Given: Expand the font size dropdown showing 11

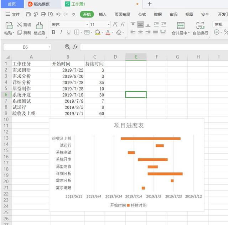Looking at the screenshot, I should click(x=108, y=25).
